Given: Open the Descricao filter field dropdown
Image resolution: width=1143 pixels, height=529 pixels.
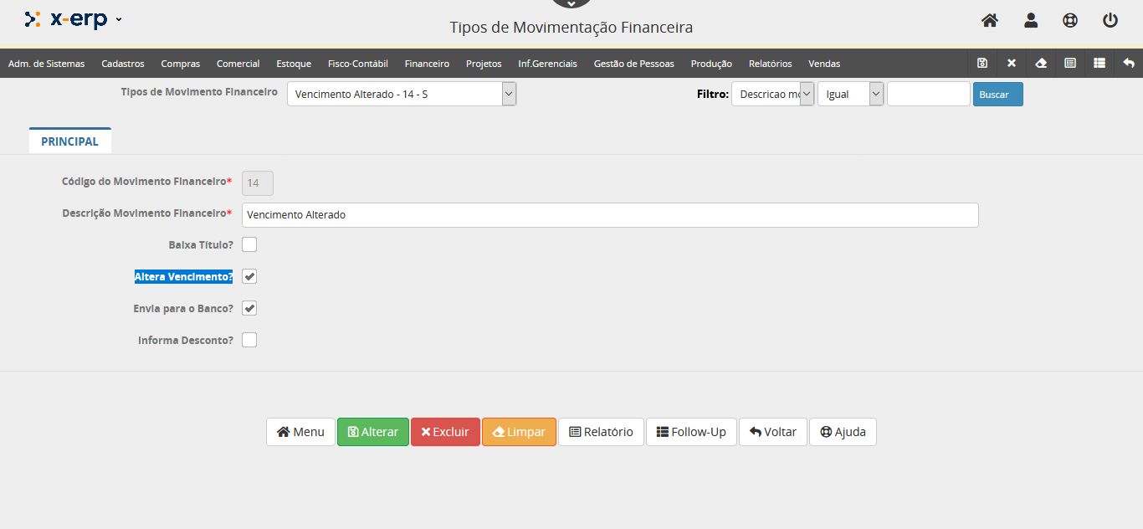Looking at the screenshot, I should click(x=772, y=94).
